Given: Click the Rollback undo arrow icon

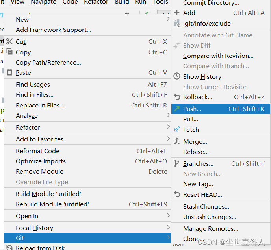Looking at the screenshot, I should point(177,97).
